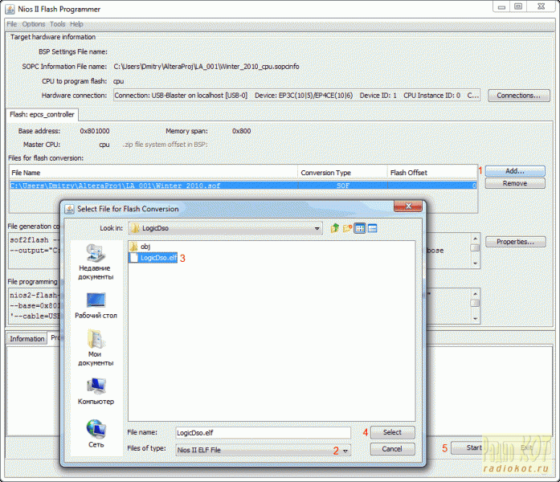Open Компьютер shortcut

tap(96, 391)
